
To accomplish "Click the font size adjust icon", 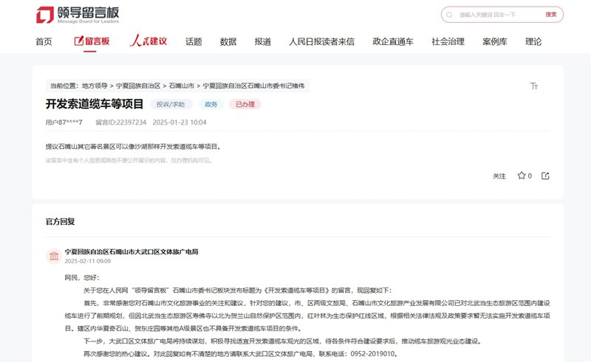I will click(x=534, y=86).
